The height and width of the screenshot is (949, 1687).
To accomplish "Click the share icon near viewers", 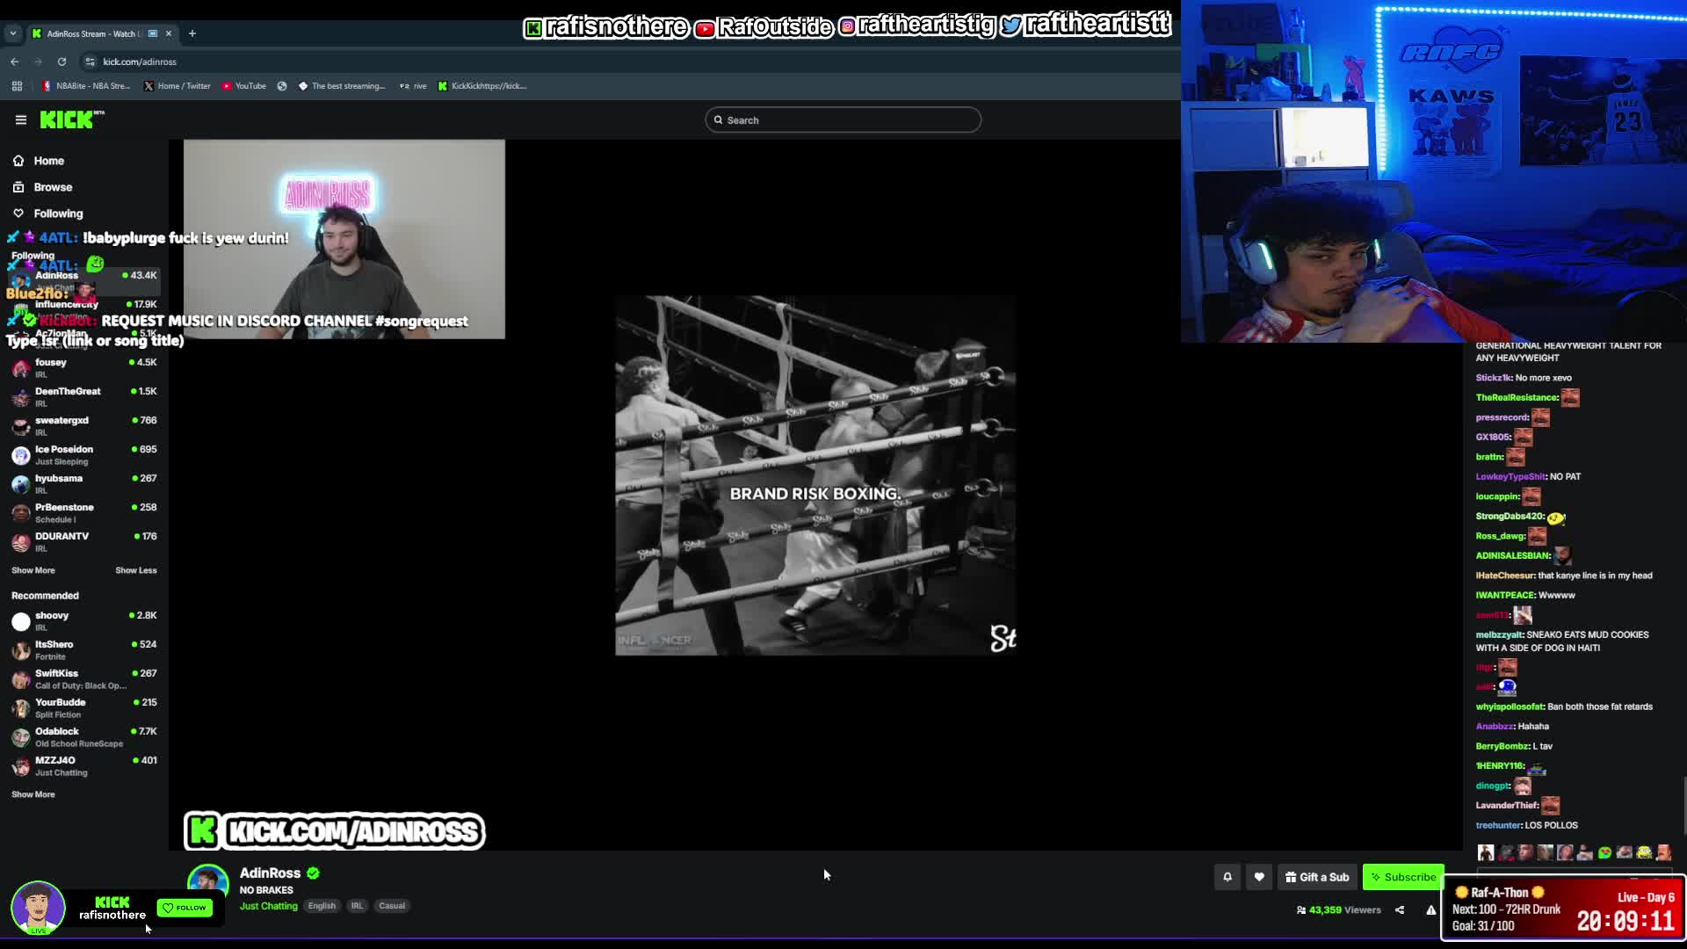I will pos(1400,910).
